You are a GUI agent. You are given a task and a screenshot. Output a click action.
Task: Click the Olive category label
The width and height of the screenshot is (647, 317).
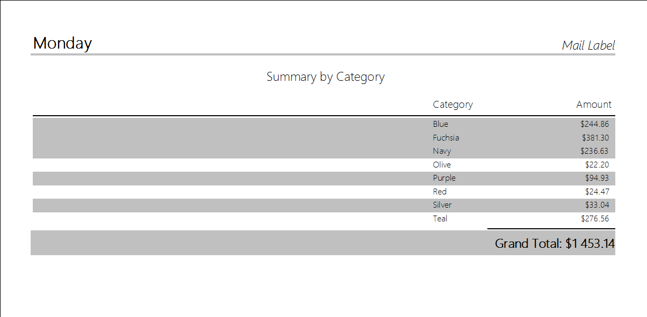click(x=442, y=165)
